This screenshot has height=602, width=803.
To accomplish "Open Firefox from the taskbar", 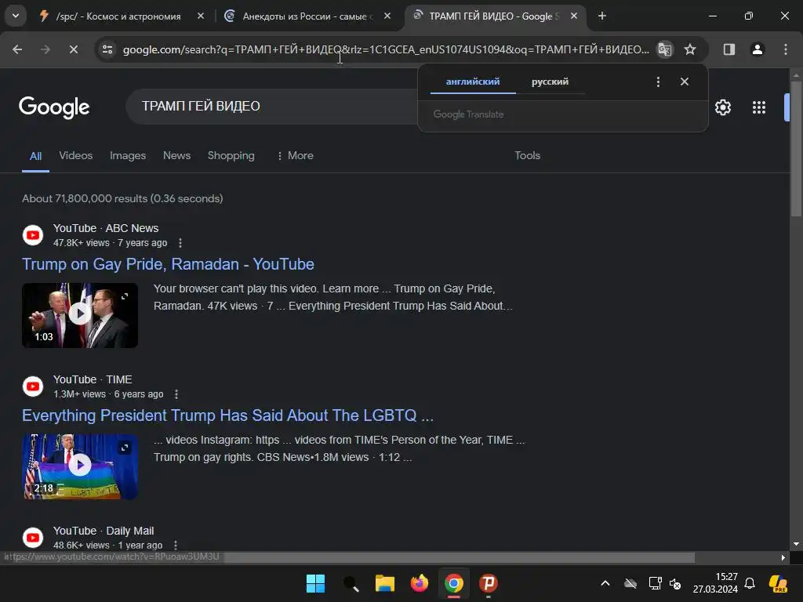I will click(420, 583).
